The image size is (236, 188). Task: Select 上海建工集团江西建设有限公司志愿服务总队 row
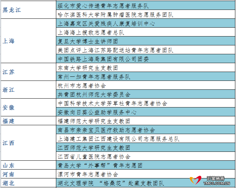coord(146,139)
